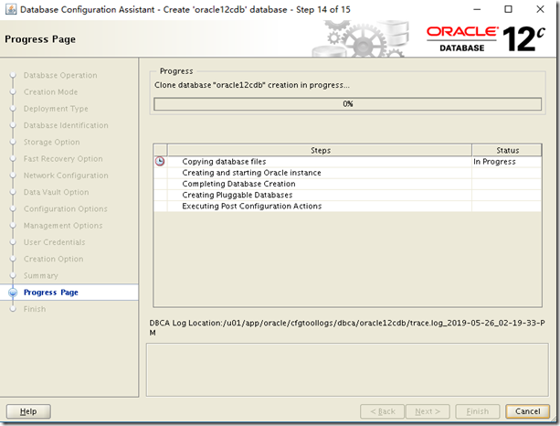Select Deployment Type step in sidebar
560x426 pixels.
[x=56, y=109]
